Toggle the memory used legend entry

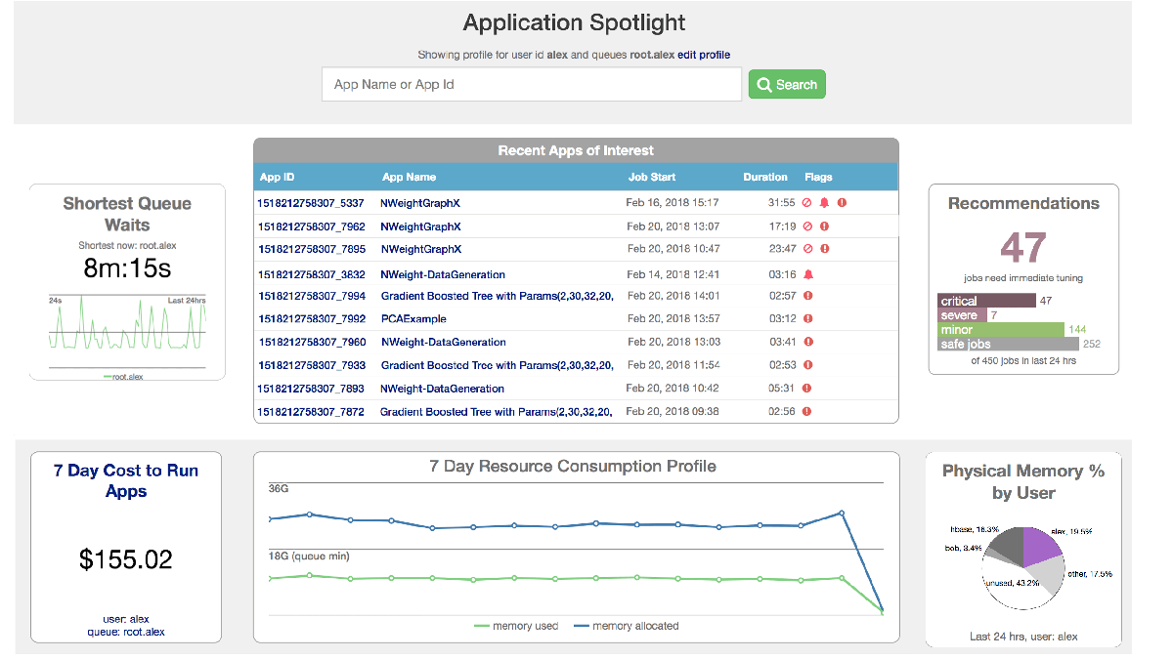click(x=516, y=626)
